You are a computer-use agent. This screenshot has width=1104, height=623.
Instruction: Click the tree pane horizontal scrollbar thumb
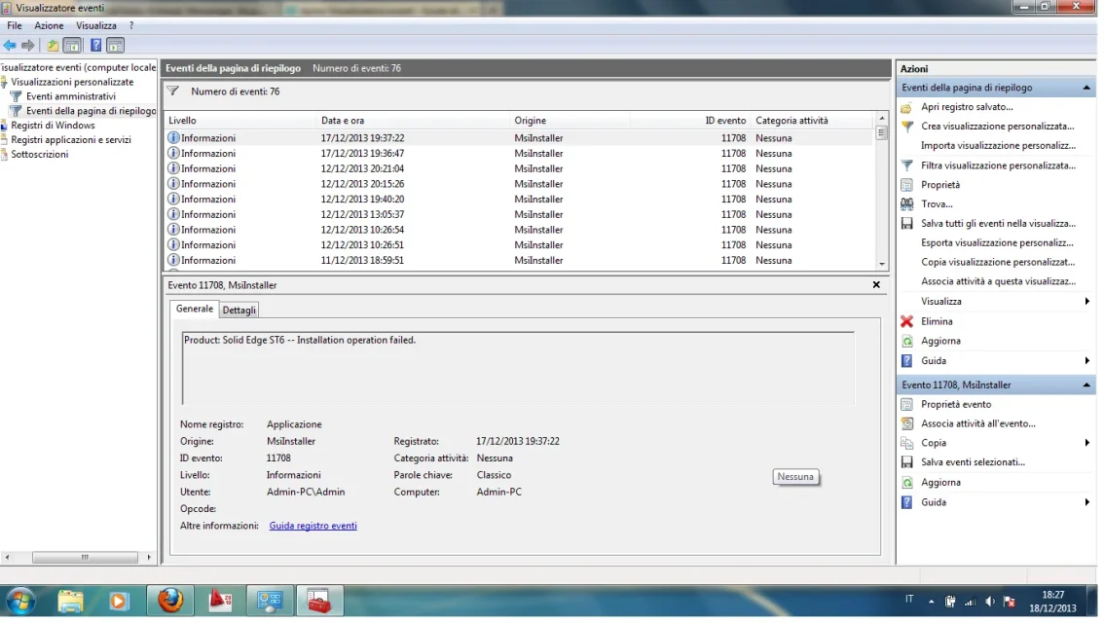coord(86,558)
